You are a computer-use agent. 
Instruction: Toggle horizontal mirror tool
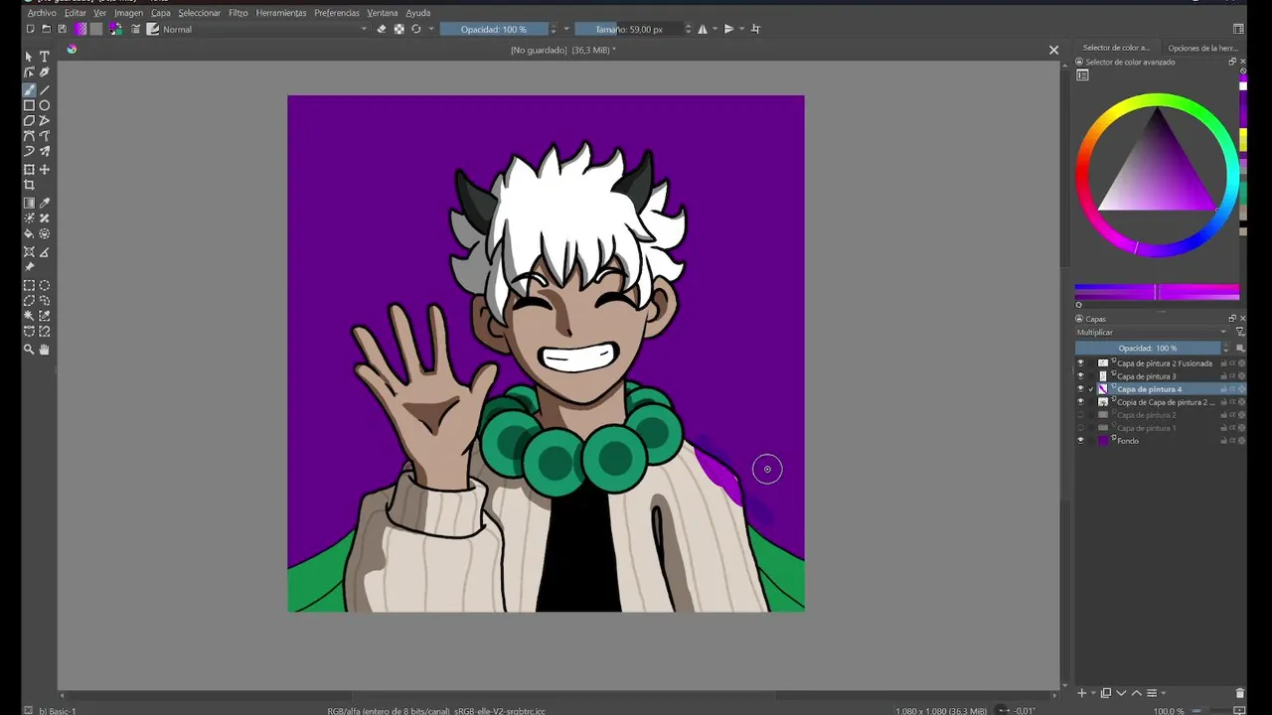tap(703, 29)
